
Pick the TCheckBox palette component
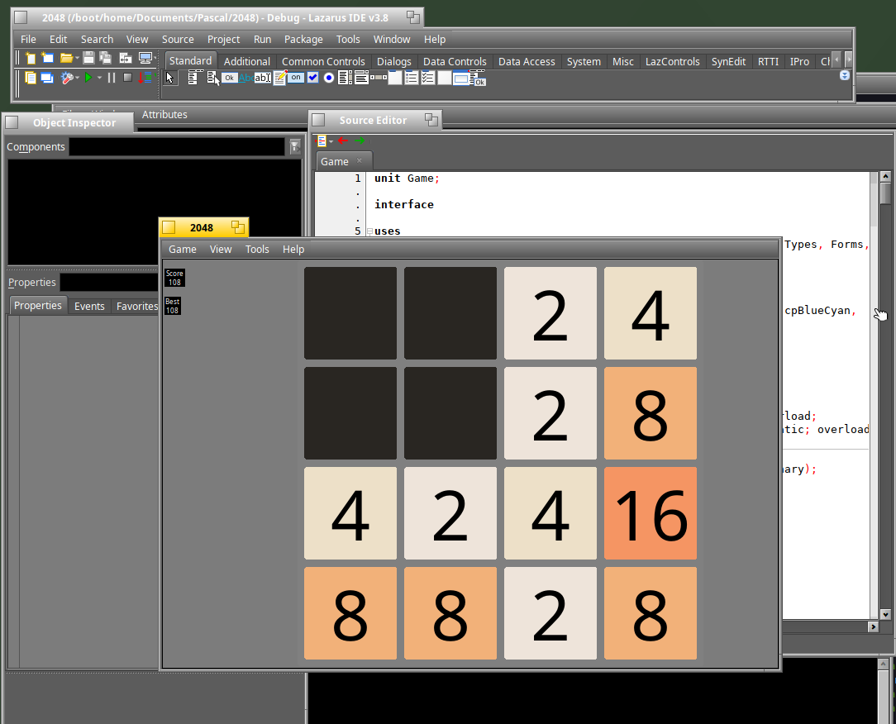312,78
